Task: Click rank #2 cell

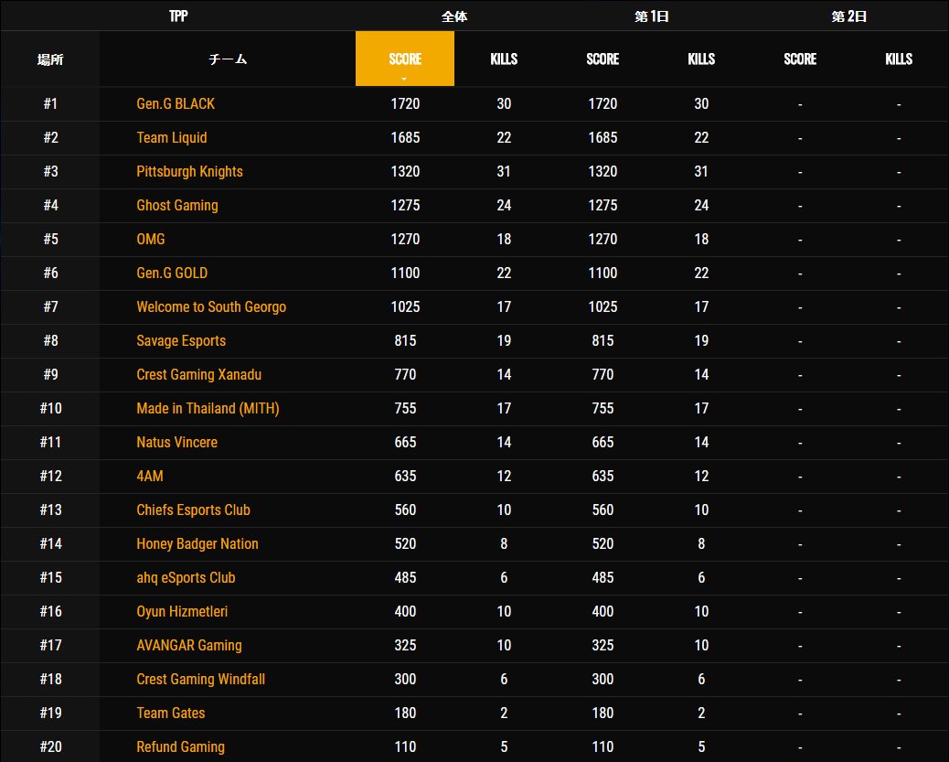Action: tap(50, 137)
